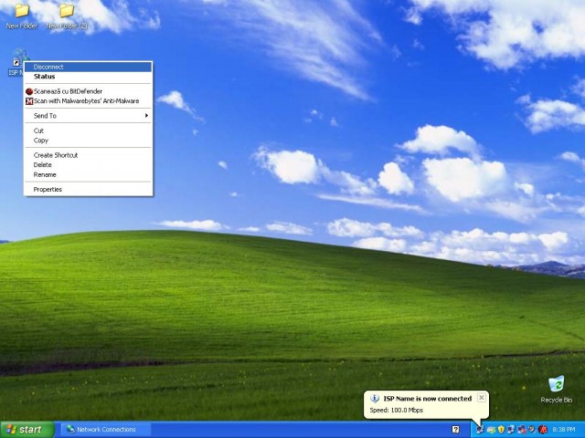Click Network Connections taskbar button
The image size is (585, 438).
pos(105,430)
